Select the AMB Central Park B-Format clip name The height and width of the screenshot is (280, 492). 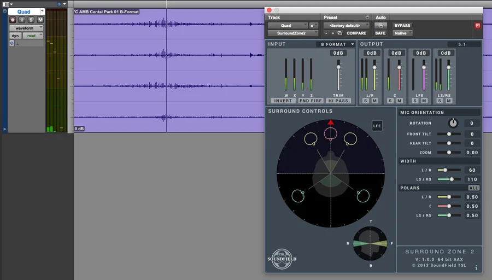click(x=107, y=11)
